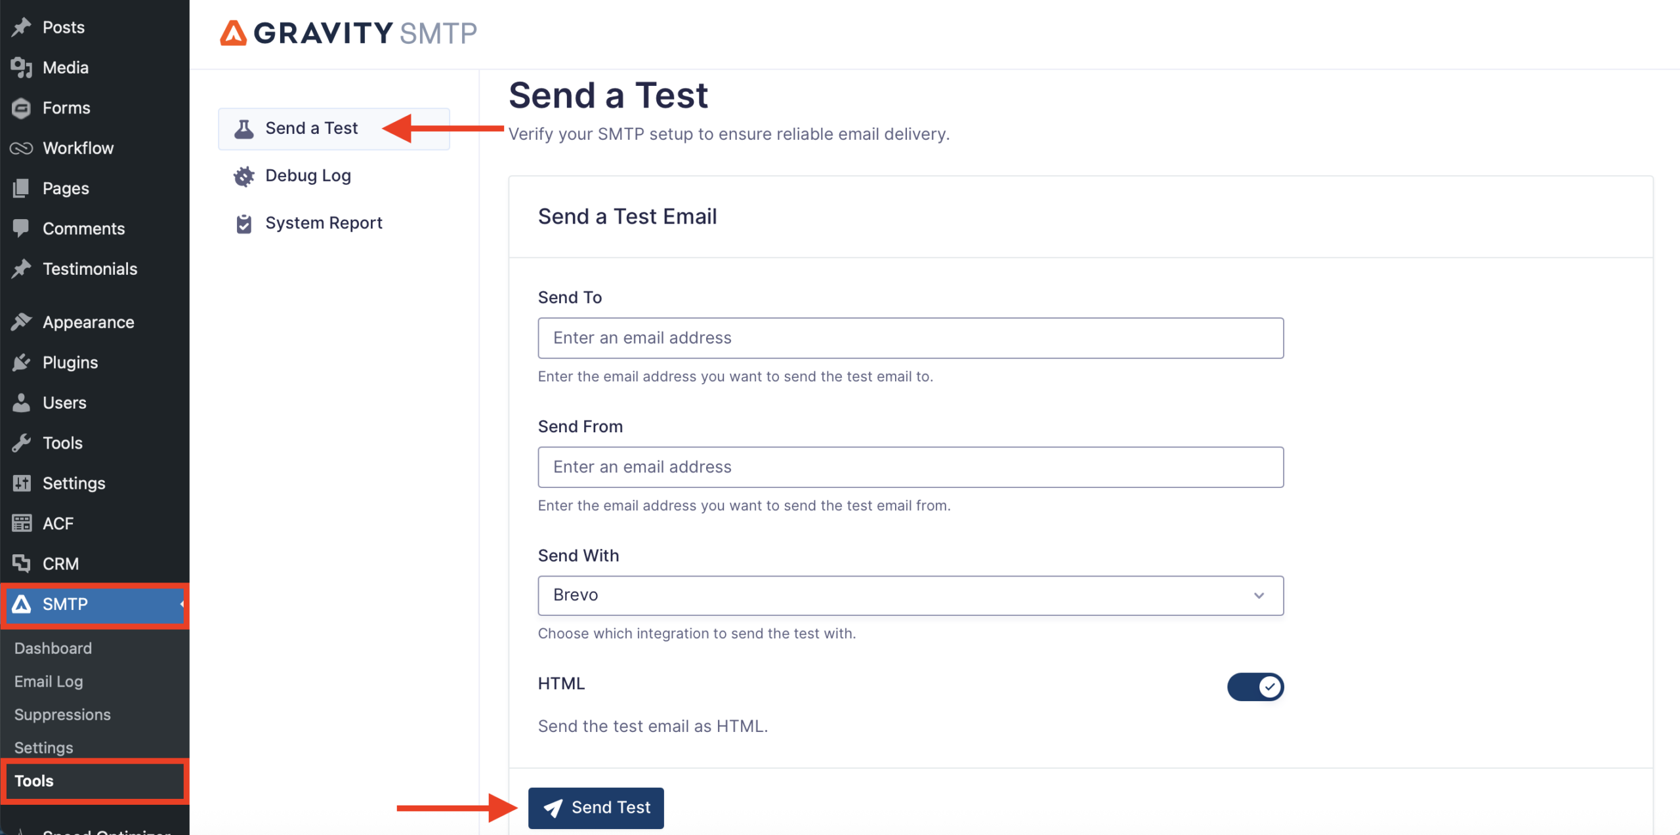1680x835 pixels.
Task: Open the Send With Brevo dropdown
Action: [910, 595]
